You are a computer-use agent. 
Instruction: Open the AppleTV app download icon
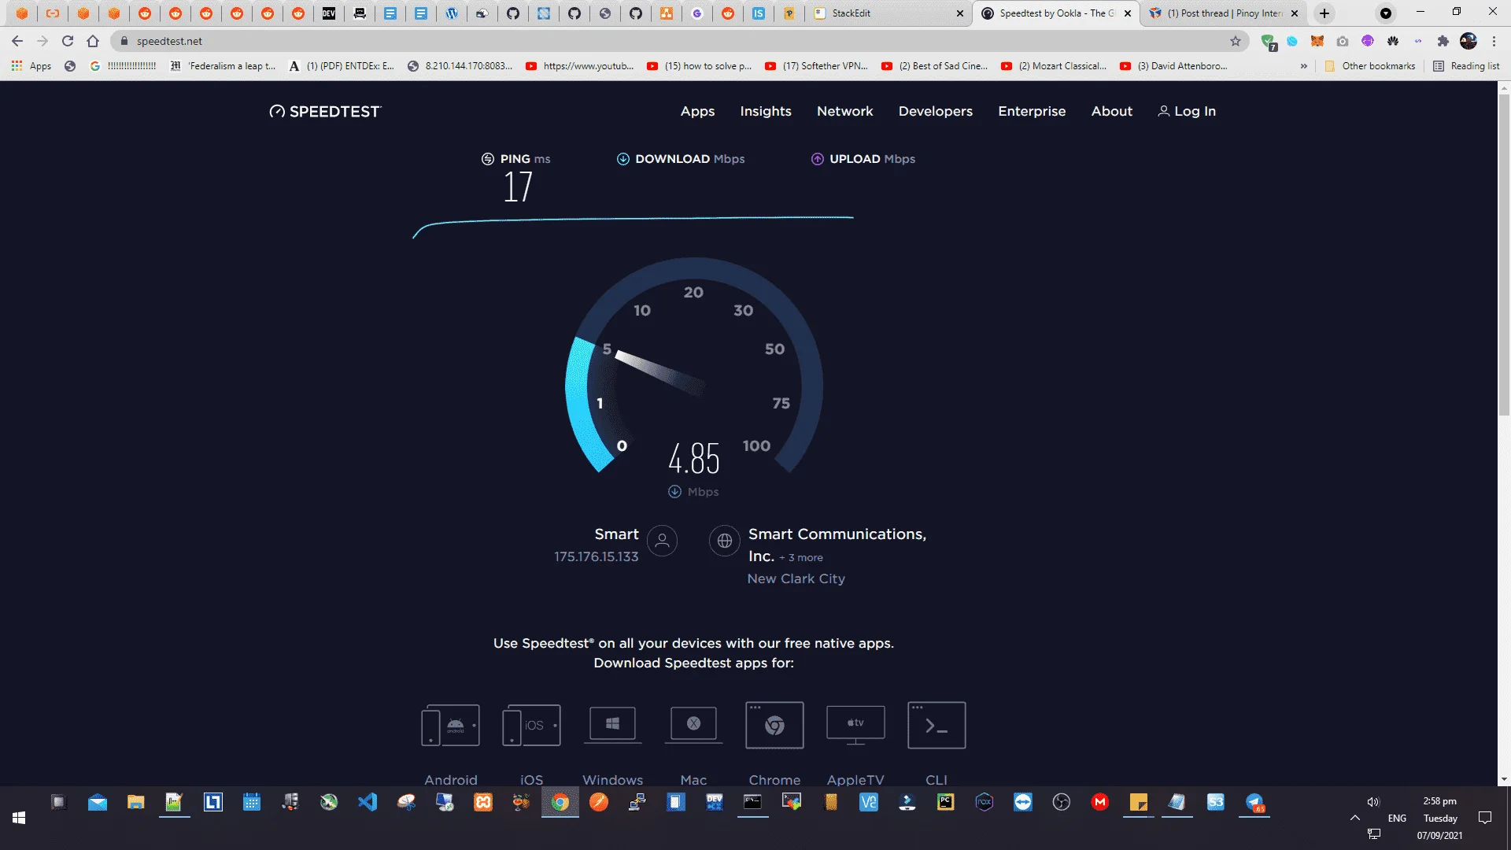coord(855,724)
